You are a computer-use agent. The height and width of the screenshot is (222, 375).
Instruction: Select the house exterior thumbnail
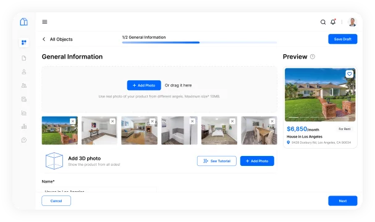pyautogui.click(x=60, y=131)
